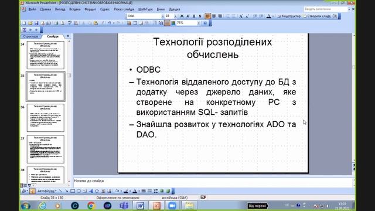Toggle left text alignment
This screenshot has width=375, height=211.
point(207,16)
